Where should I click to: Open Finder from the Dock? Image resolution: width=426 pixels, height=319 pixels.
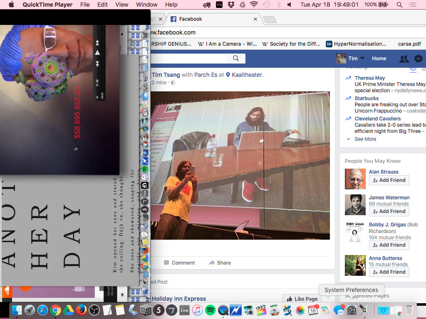(x=17, y=310)
